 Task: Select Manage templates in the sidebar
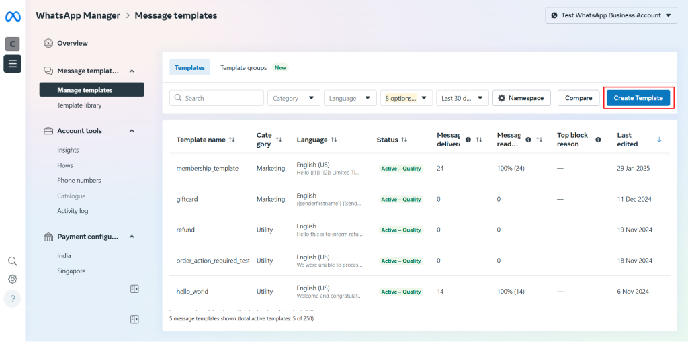coord(91,90)
